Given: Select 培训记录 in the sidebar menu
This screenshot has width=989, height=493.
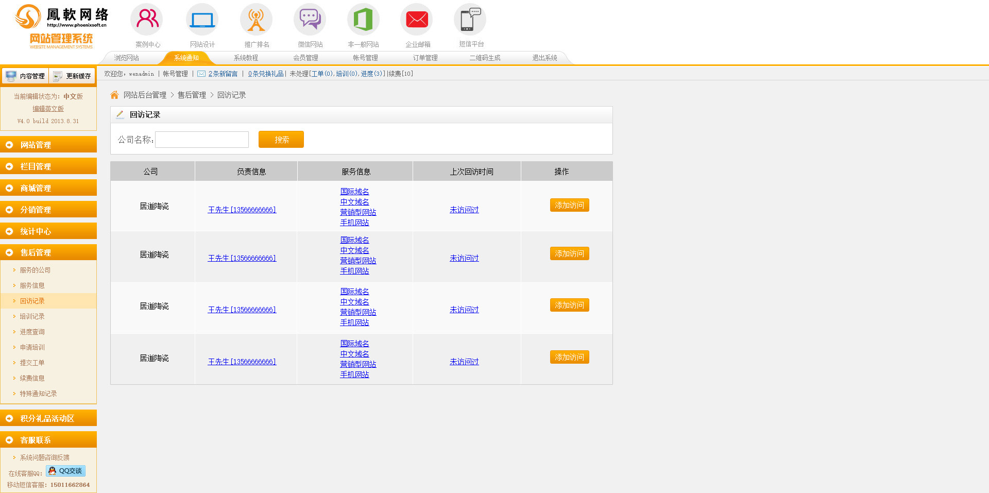Looking at the screenshot, I should pyautogui.click(x=32, y=316).
